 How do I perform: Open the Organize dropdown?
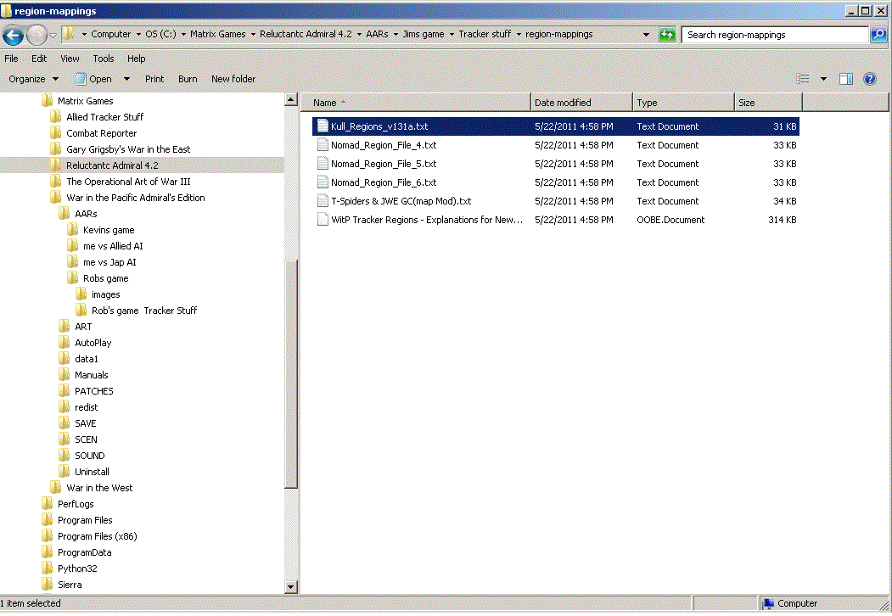click(33, 79)
